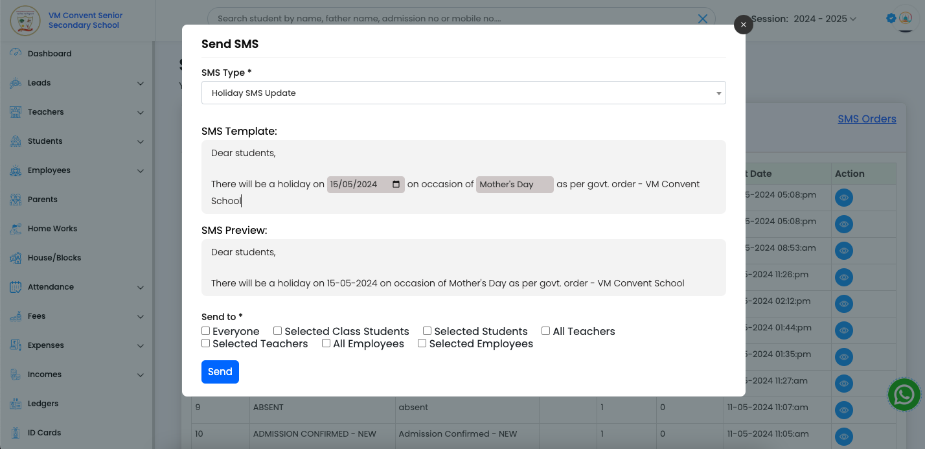Click the Send button
The image size is (925, 449).
pyautogui.click(x=220, y=371)
